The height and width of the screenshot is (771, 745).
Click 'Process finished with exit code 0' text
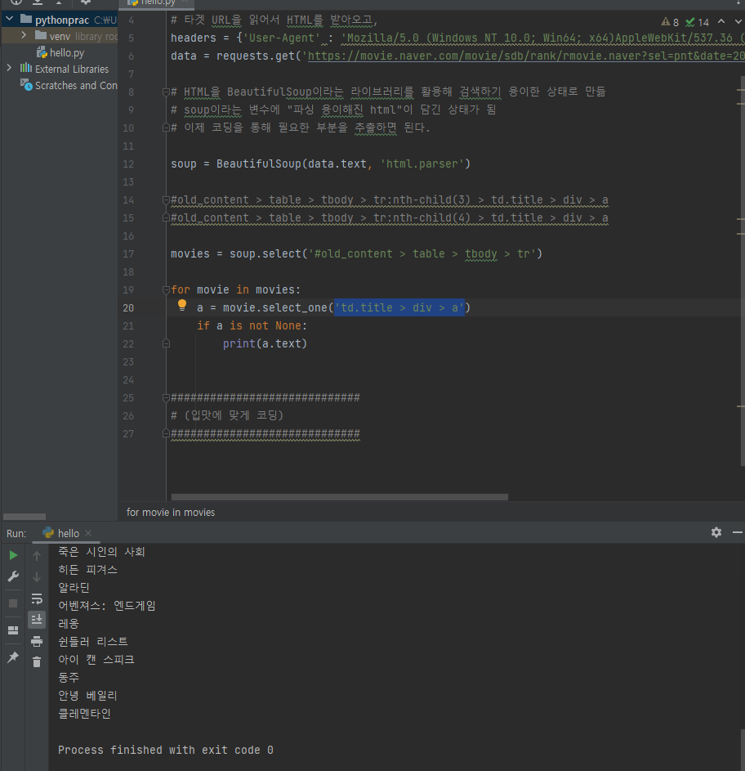pyautogui.click(x=166, y=750)
